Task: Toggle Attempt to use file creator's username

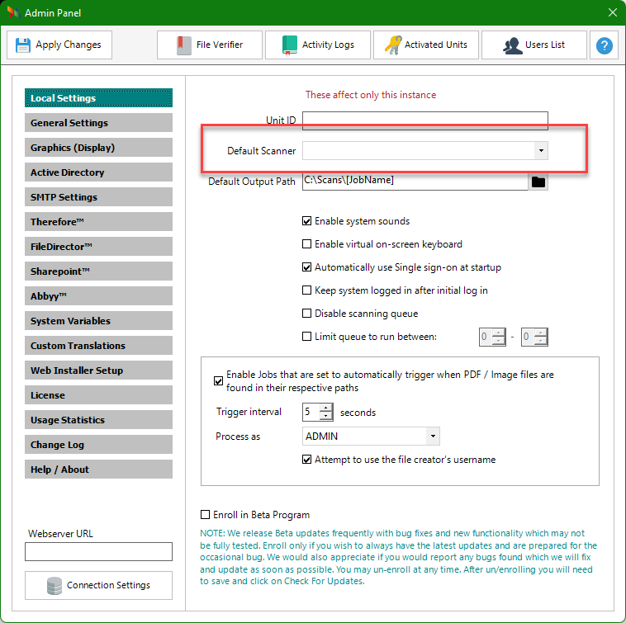Action: point(306,460)
